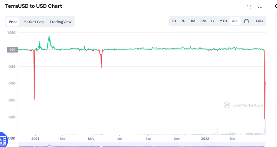
Task: Click the 2021 x-axis label
Action: 35,139
